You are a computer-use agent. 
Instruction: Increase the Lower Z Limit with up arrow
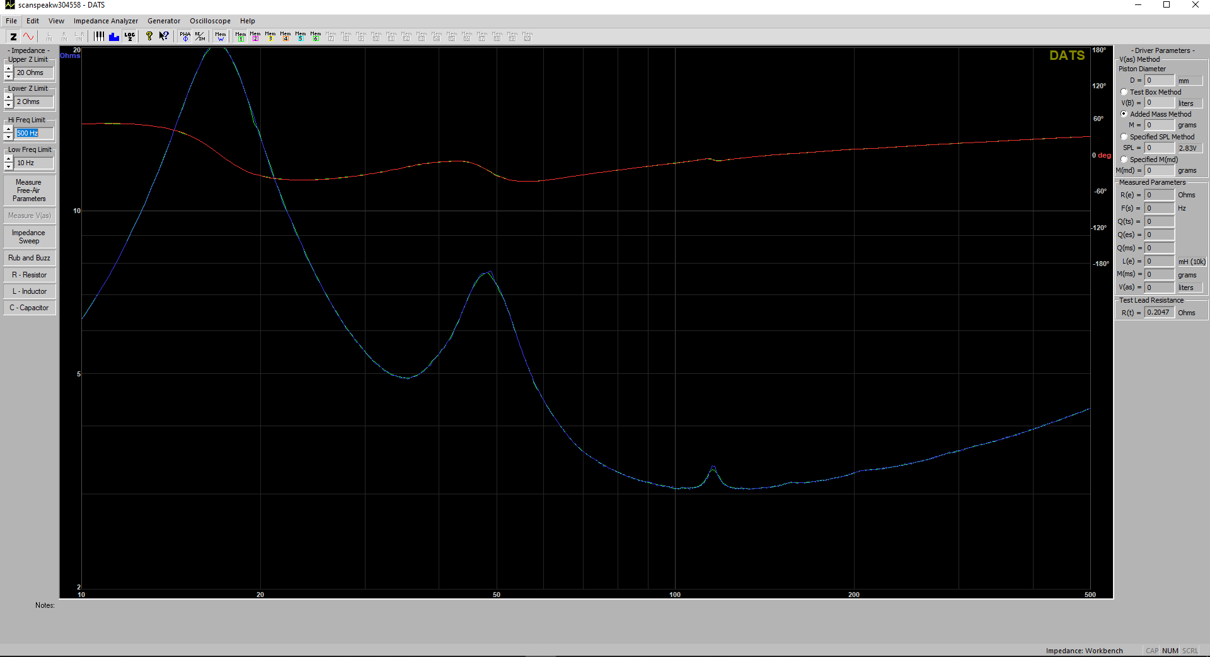click(x=9, y=98)
